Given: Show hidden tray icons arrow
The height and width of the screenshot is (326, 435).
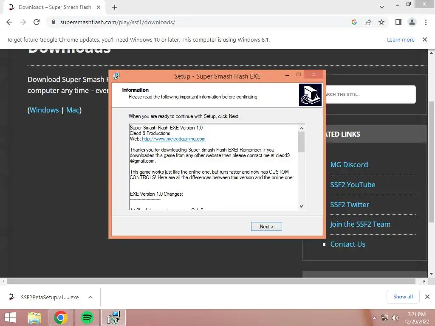Looking at the screenshot, I should [x=374, y=318].
